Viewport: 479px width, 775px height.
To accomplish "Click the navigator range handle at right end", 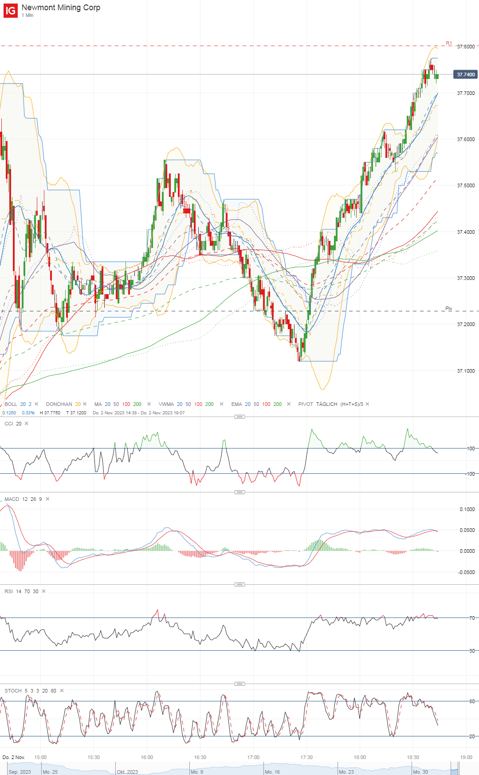I will [x=458, y=769].
